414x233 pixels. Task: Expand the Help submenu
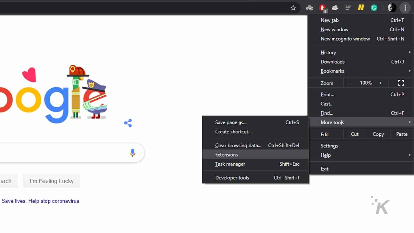pos(361,155)
